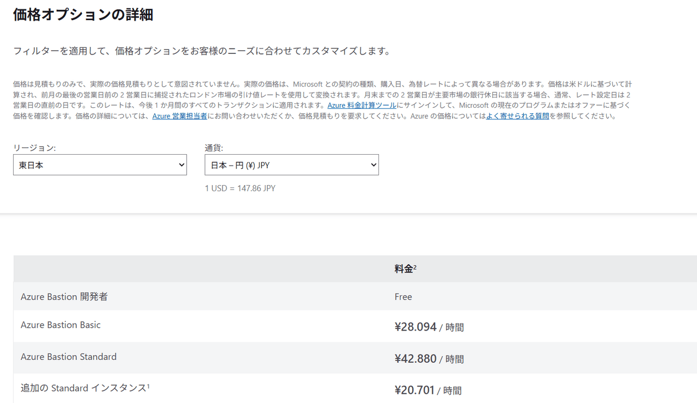
Task: Click the リージョン: field label
Action: tap(34, 148)
